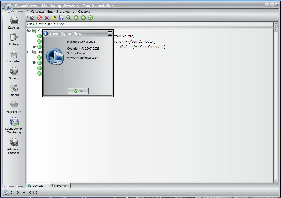Image resolution: width=281 pixels, height=198 pixels.
Task: Collapse the Unknown devices group
Action: click(29, 52)
